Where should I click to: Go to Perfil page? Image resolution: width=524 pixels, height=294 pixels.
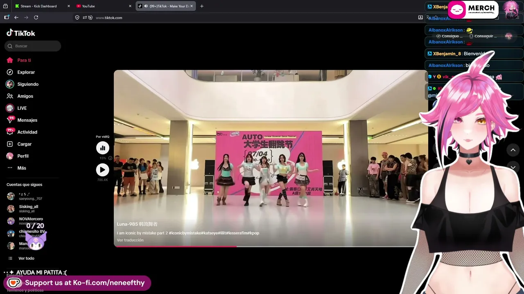[x=23, y=156]
